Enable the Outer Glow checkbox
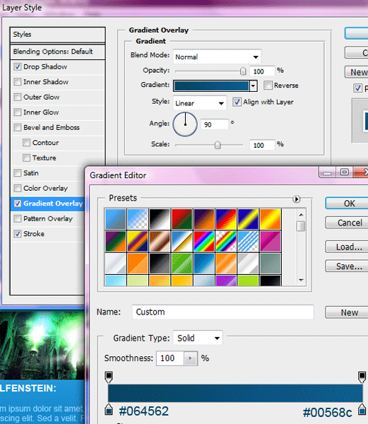Image resolution: width=368 pixels, height=424 pixels. coord(18,97)
